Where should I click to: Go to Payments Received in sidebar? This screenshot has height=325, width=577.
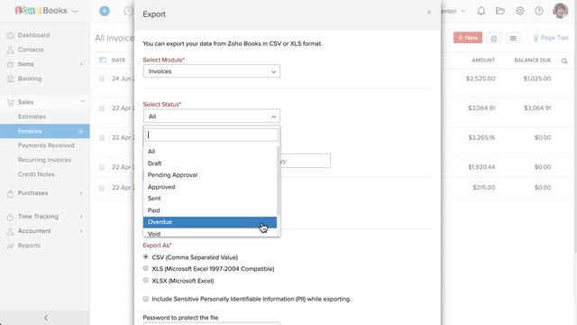(46, 145)
